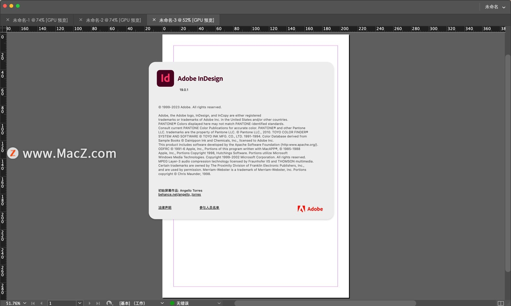Click the © 1999-2023 Adobe copyright line
Viewport: 511px width, 306px height.
pos(190,107)
